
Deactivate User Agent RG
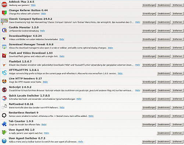point(163,133)
